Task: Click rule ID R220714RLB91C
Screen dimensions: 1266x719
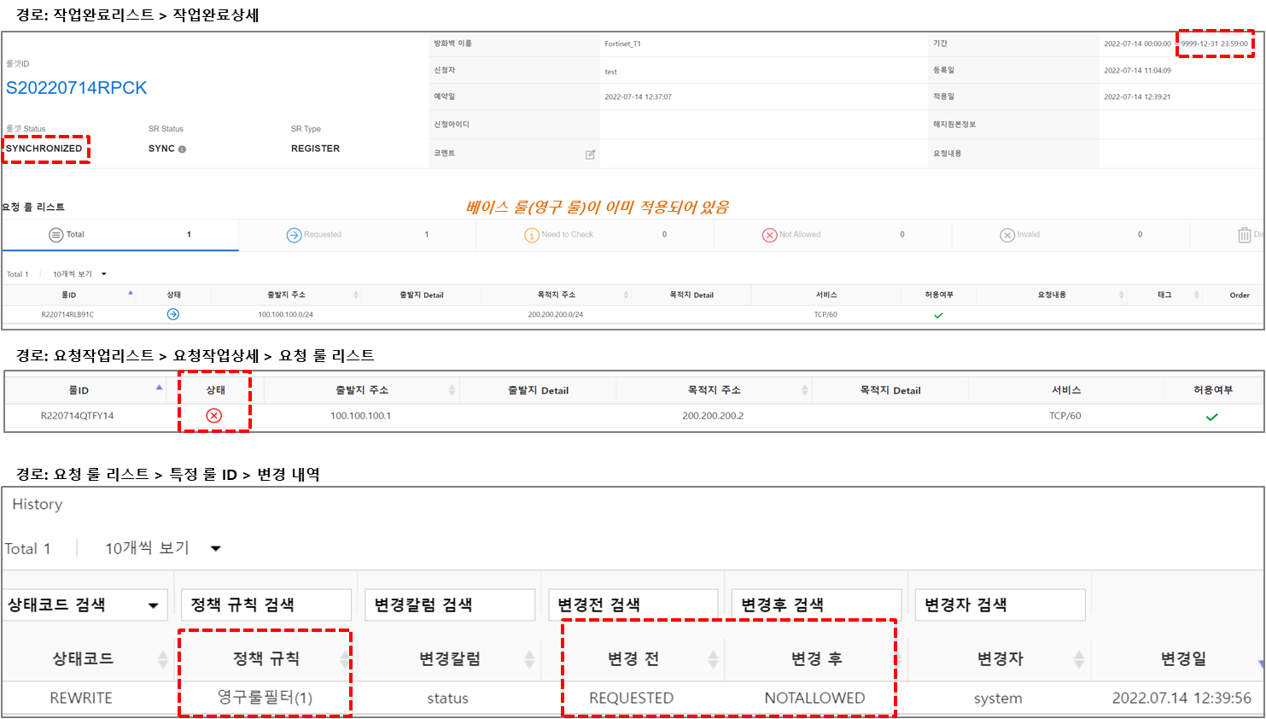Action: [x=67, y=314]
